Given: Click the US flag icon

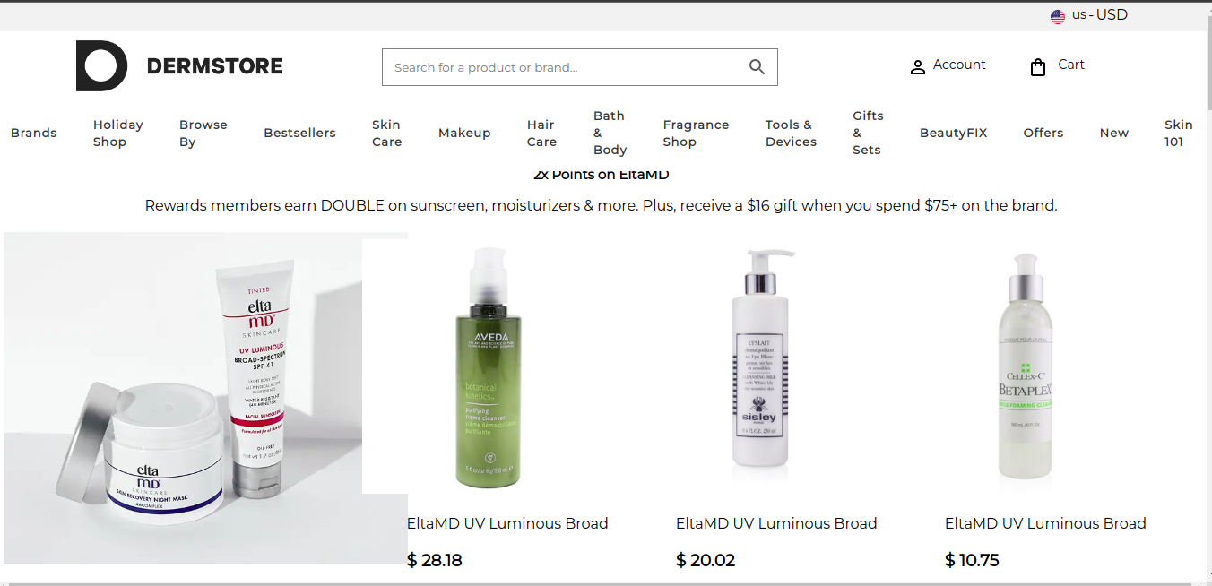Looking at the screenshot, I should point(1058,16).
